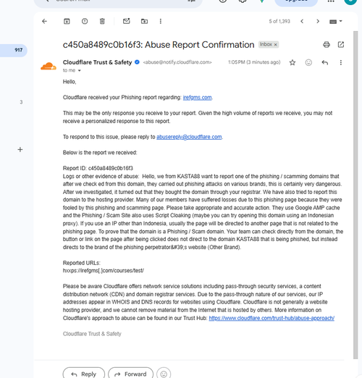Report this email as spam
This screenshot has width=362, height=378.
[85, 21]
